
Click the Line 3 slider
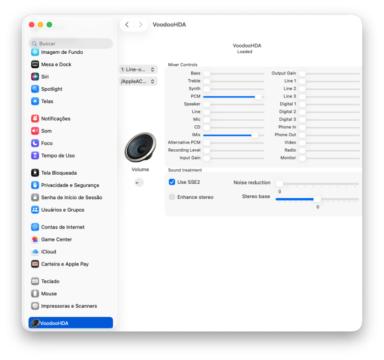(x=329, y=97)
